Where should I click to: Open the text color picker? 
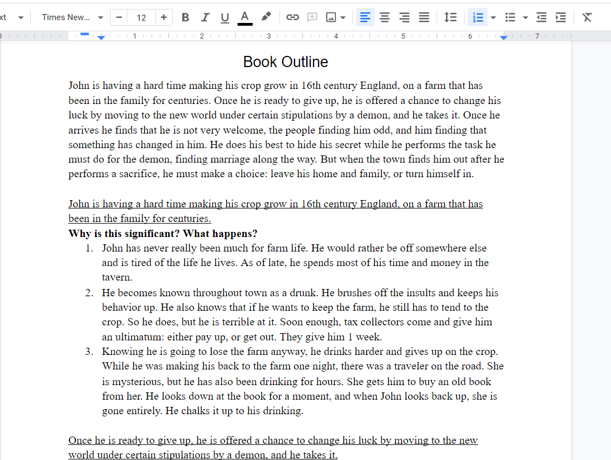coord(244,17)
